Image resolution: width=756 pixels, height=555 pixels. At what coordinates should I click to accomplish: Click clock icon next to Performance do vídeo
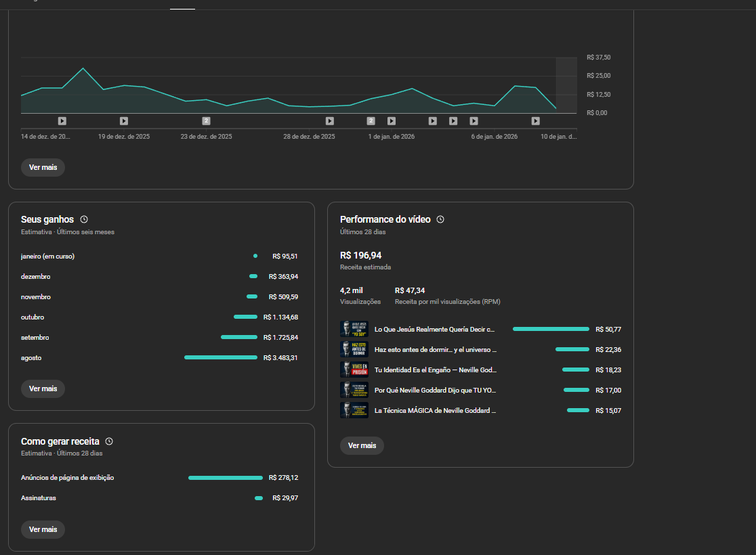click(x=440, y=219)
